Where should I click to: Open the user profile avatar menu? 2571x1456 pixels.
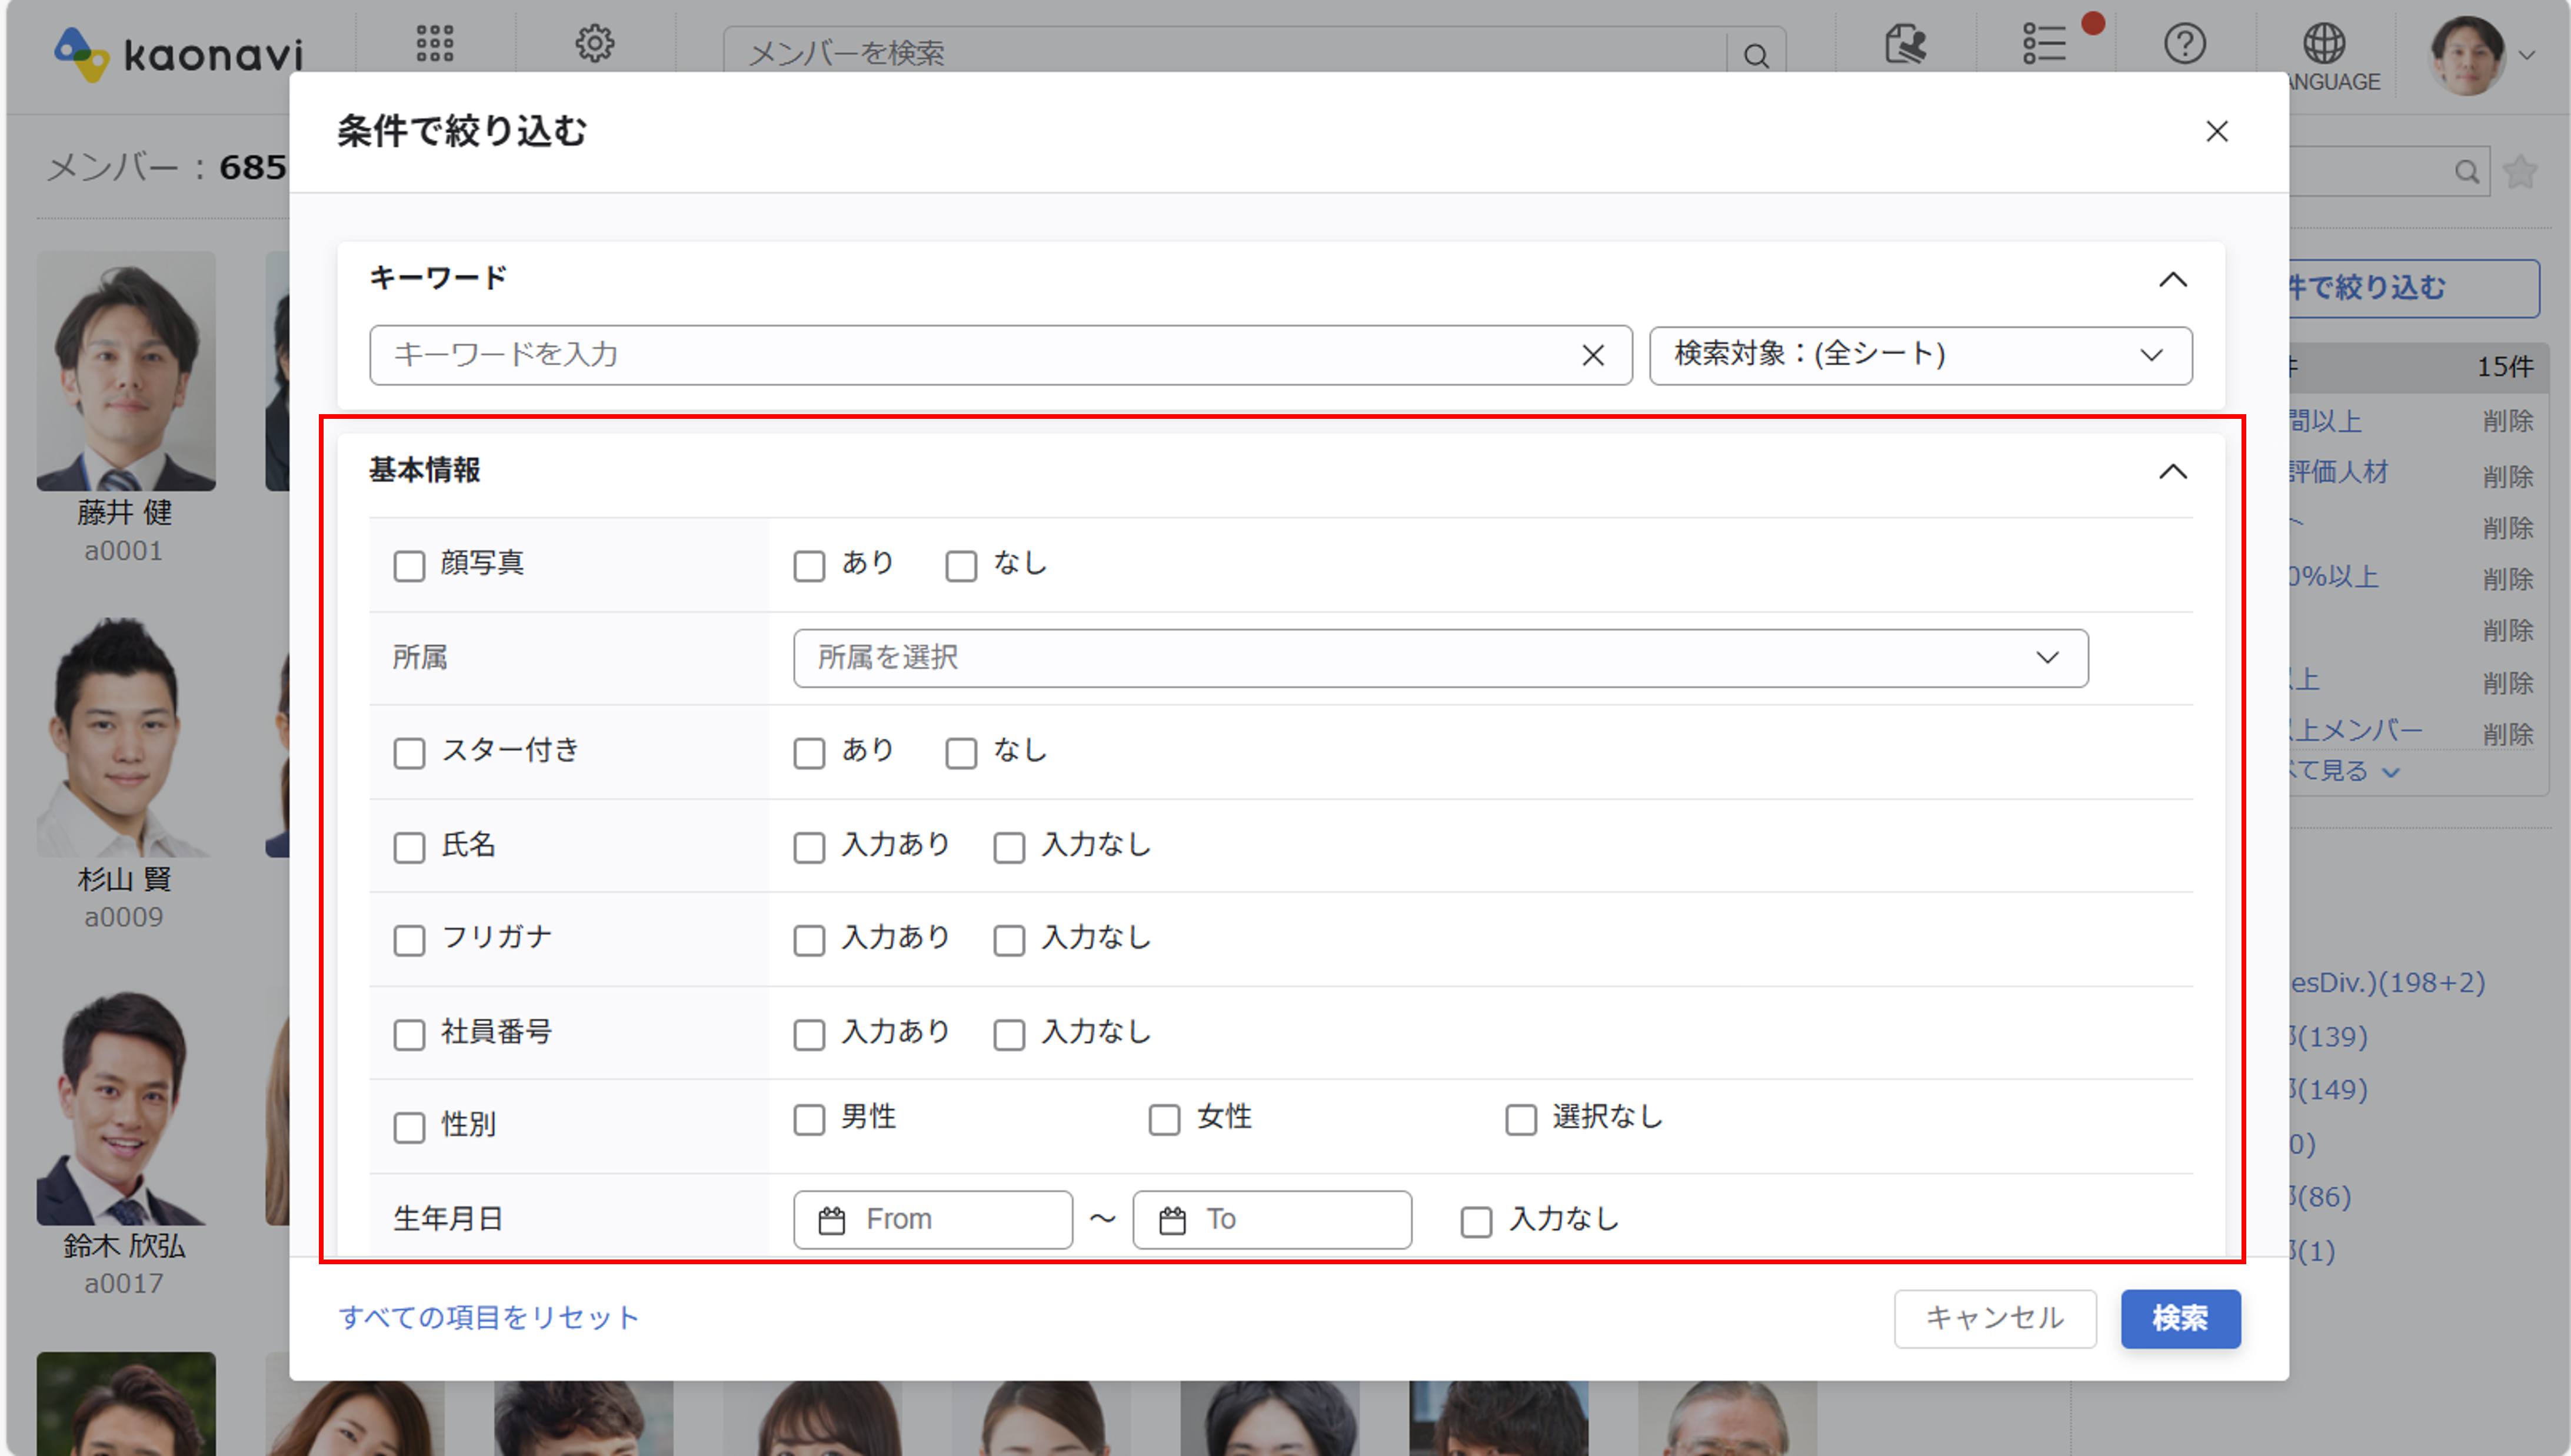[2467, 55]
